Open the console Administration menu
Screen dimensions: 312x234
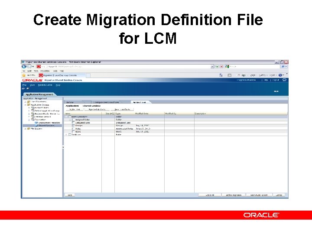pos(45,85)
